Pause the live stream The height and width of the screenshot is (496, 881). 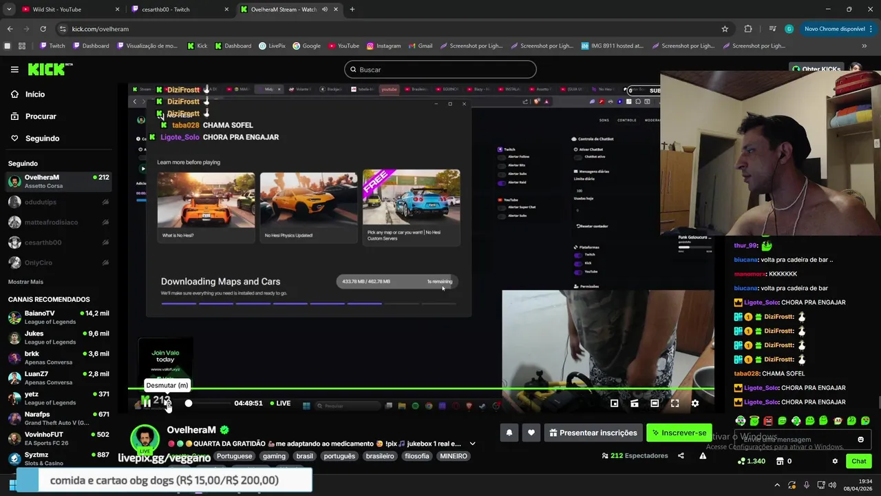(146, 403)
